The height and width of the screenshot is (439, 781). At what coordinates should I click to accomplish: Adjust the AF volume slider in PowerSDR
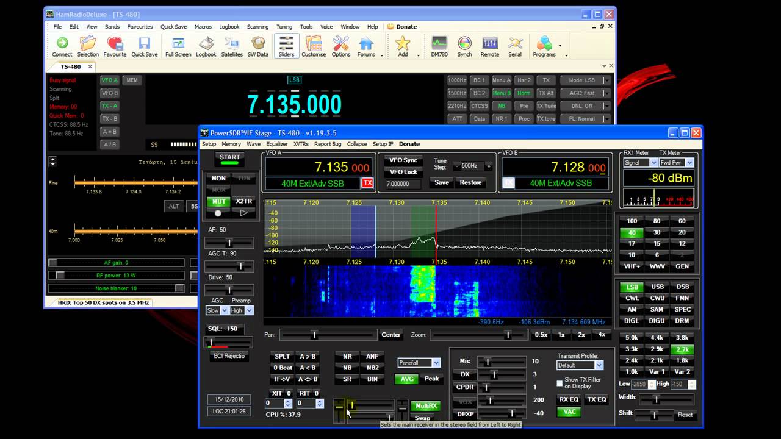229,243
